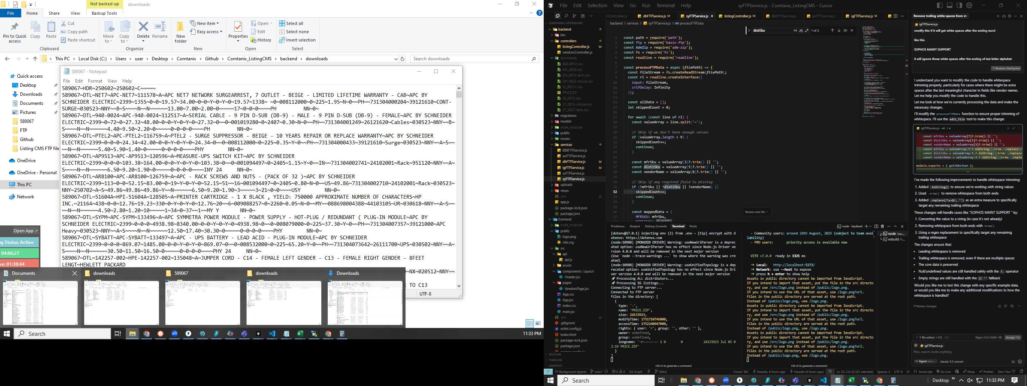Viewport: 1027px width, 386px height.
Task: Toggle bottom panel layout icon in Cursor title bar
Action: pyautogui.click(x=949, y=5)
